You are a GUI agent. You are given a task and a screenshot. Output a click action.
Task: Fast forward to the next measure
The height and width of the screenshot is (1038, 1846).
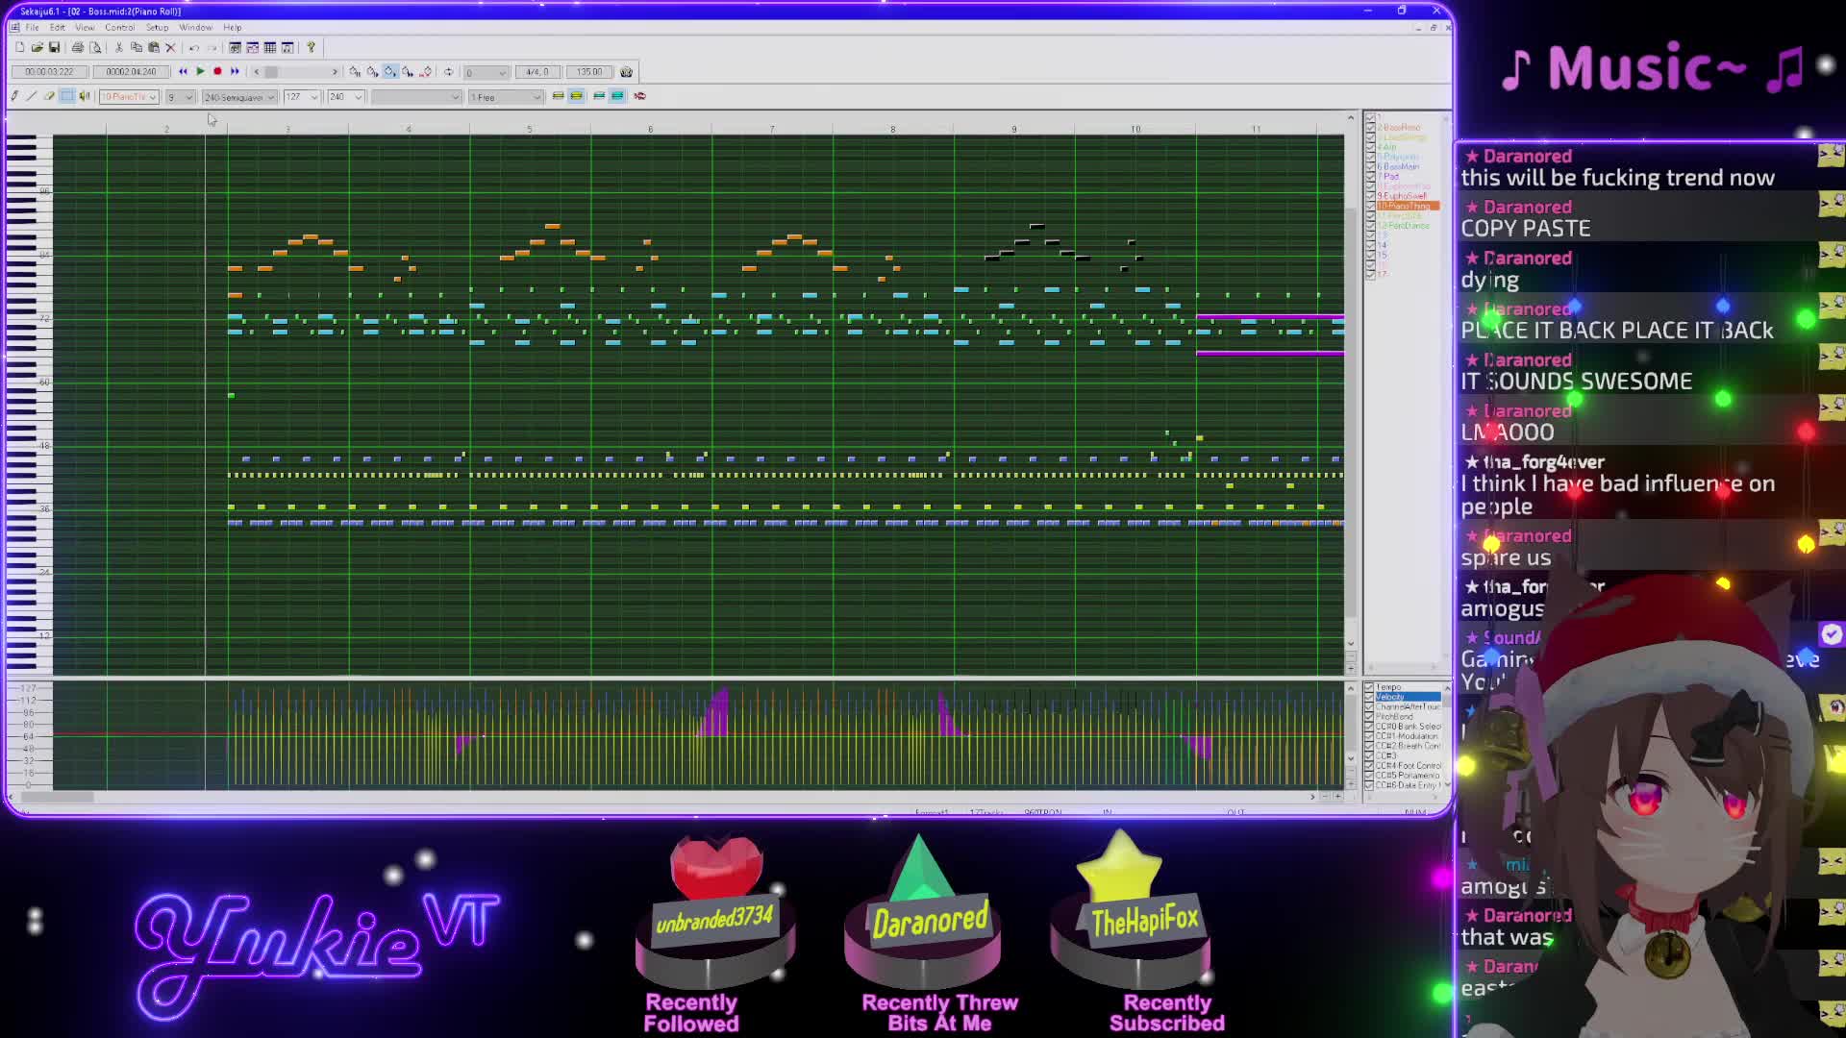235,71
